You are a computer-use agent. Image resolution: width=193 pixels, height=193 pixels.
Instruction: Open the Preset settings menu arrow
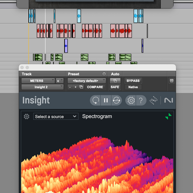click(x=104, y=74)
